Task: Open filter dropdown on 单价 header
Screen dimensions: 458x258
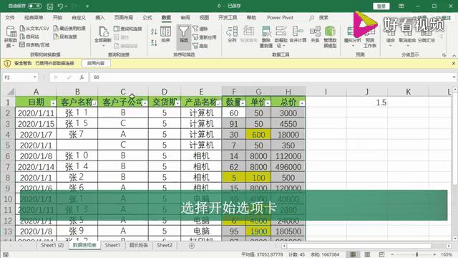Action: point(268,103)
